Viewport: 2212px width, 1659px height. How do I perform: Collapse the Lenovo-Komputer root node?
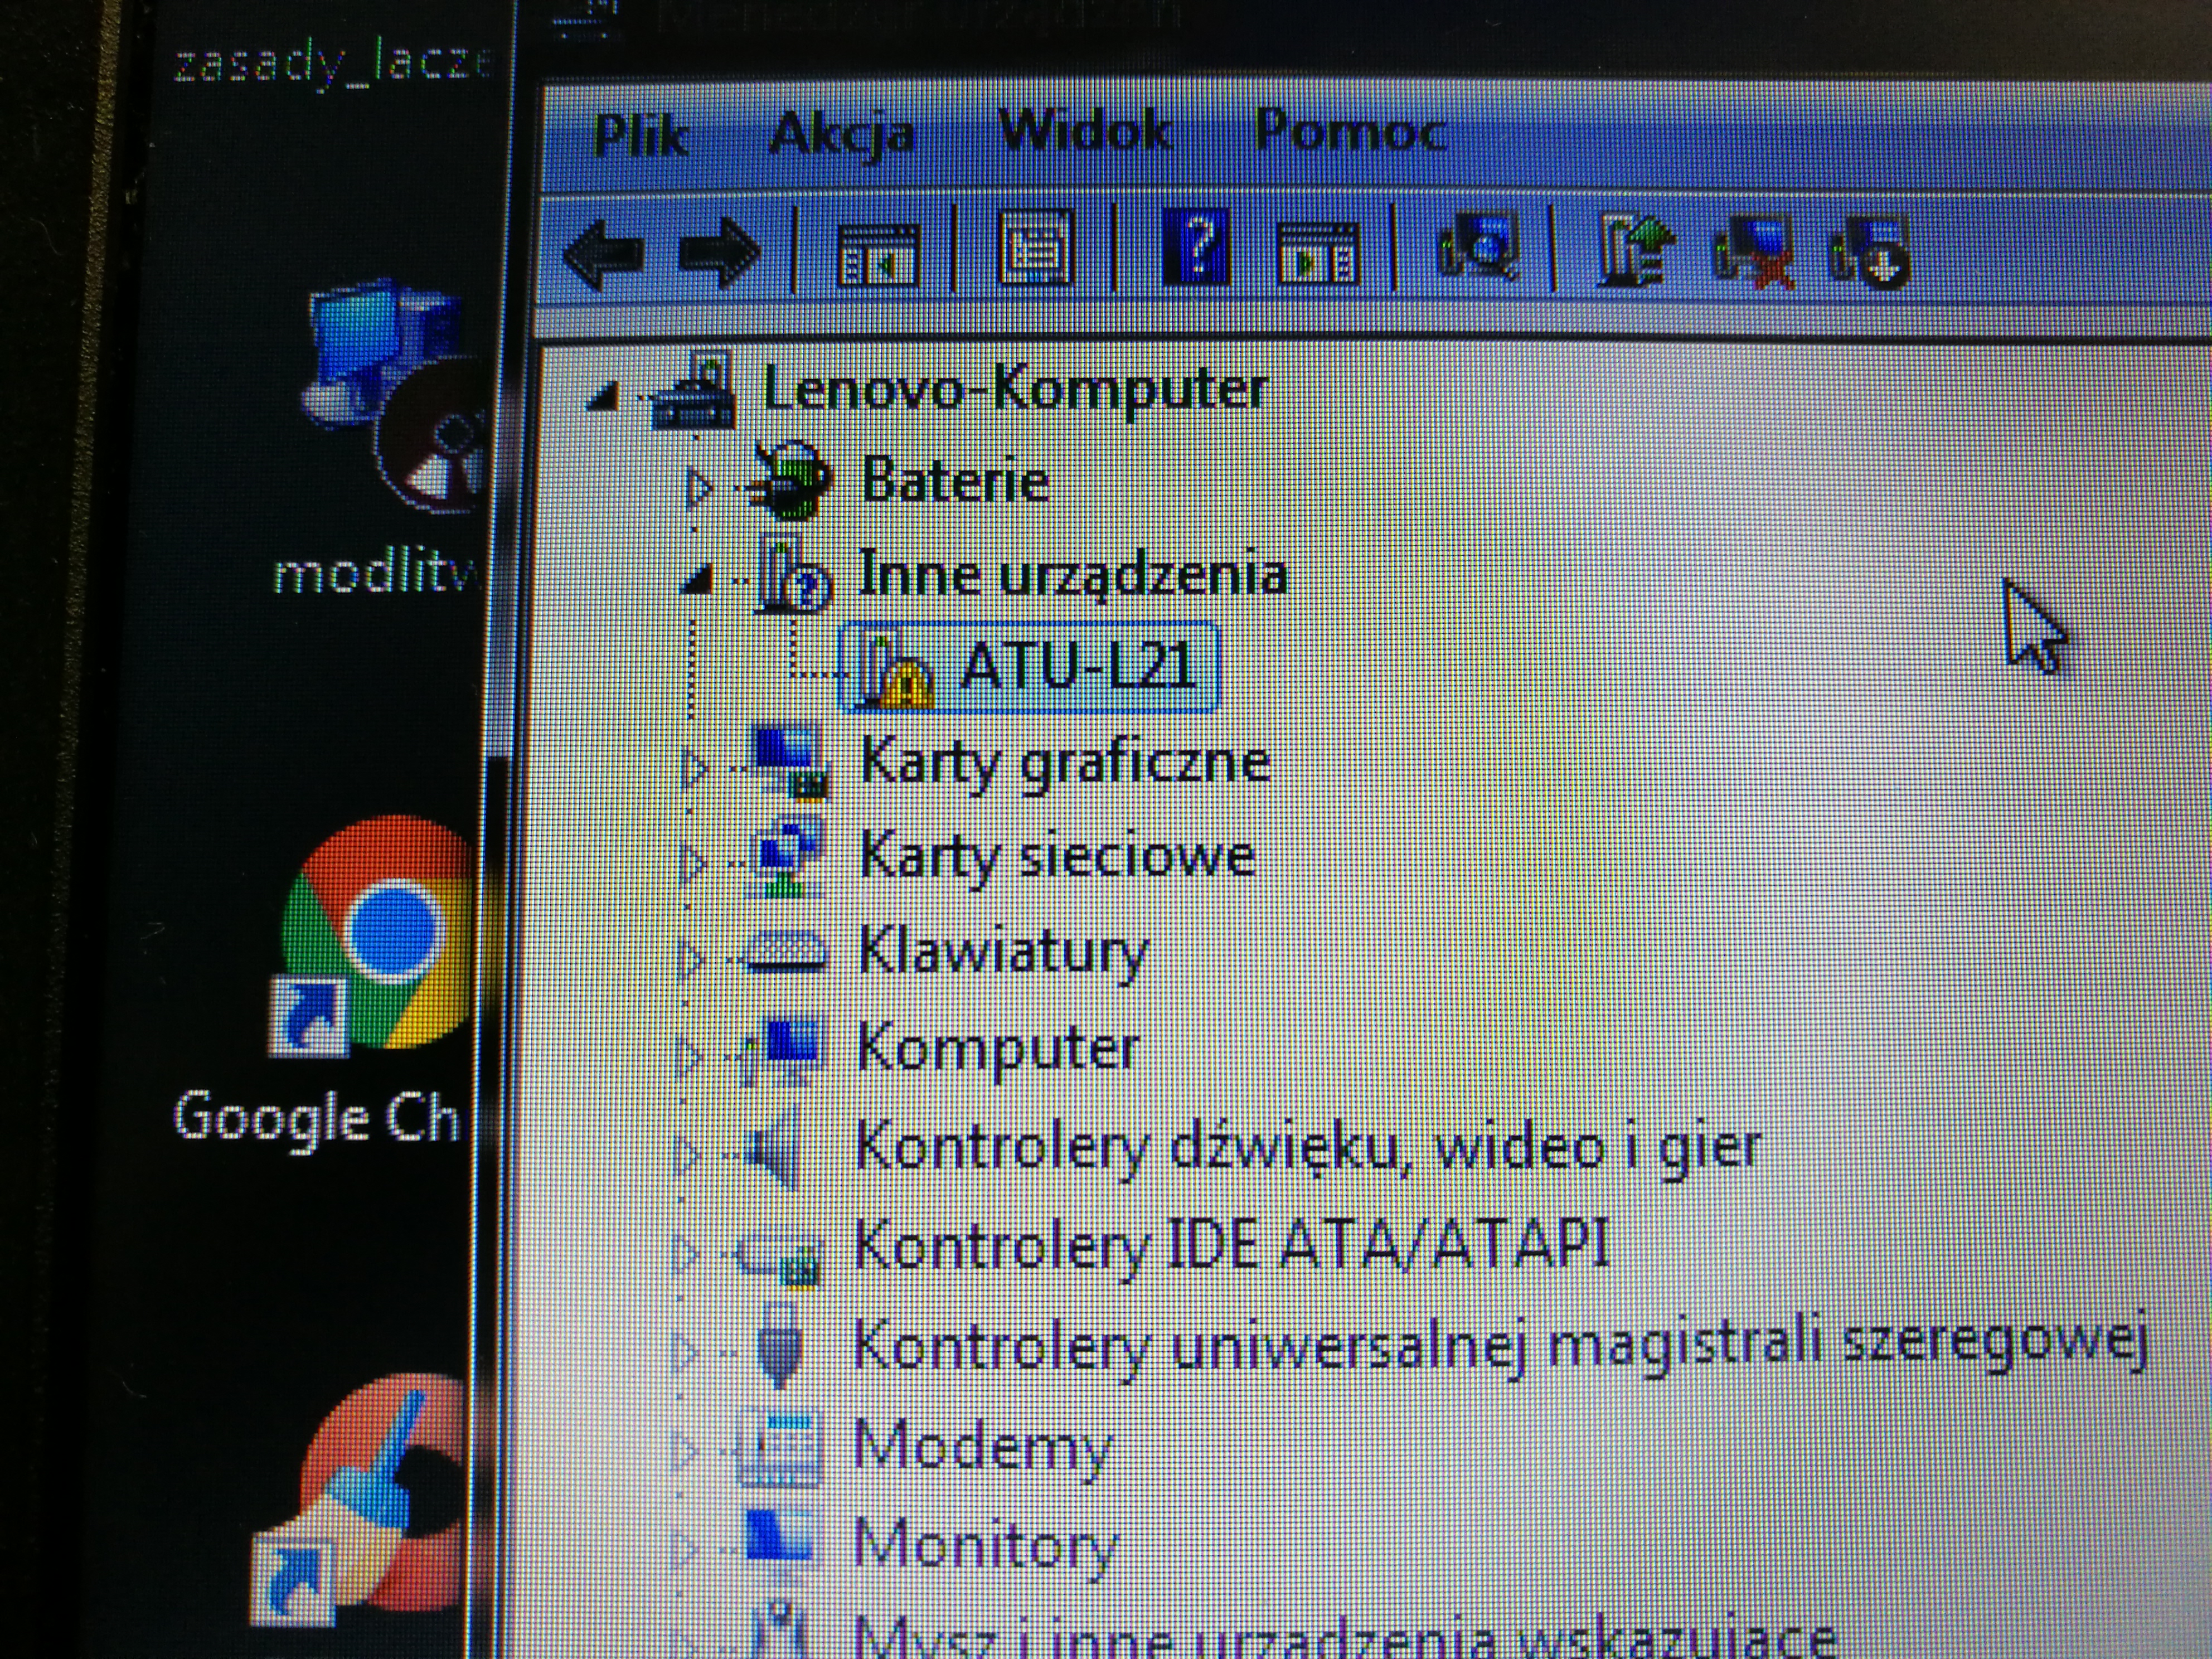coord(603,397)
